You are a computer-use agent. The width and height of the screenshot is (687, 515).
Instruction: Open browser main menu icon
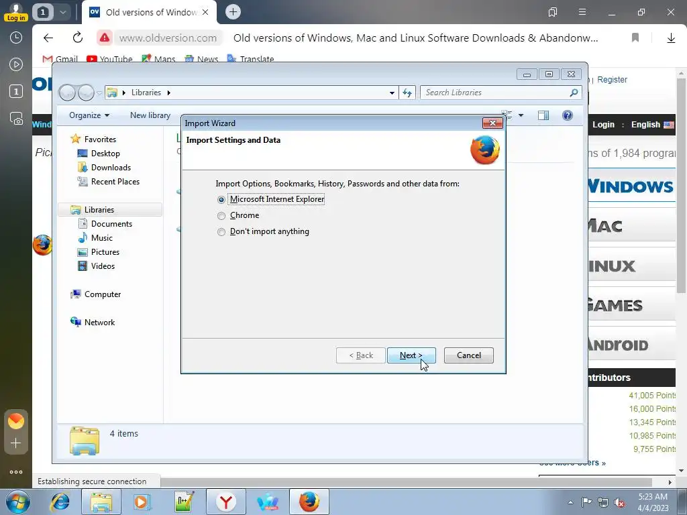582,12
